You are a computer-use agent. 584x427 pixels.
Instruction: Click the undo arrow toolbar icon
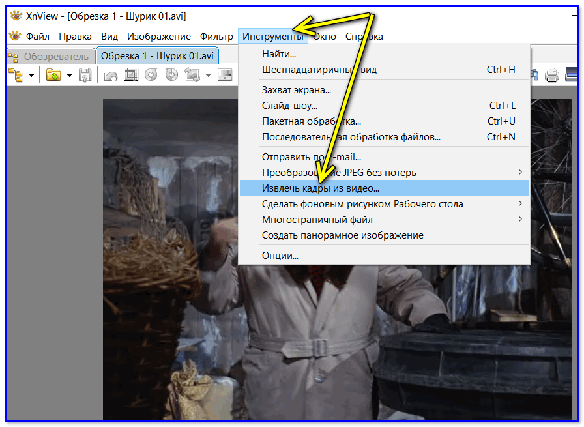pyautogui.click(x=111, y=76)
